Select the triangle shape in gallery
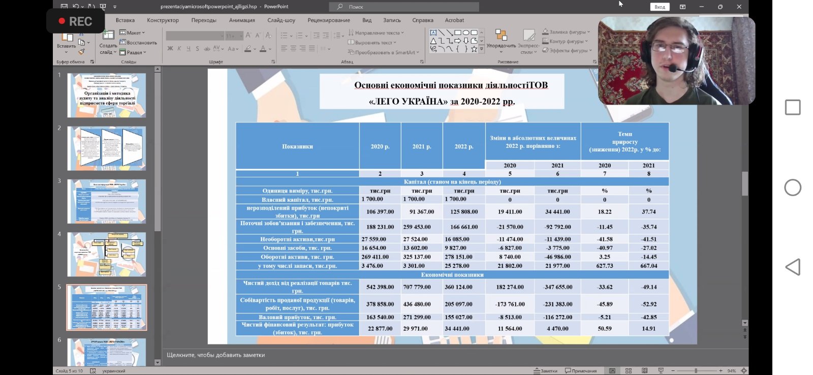This screenshot has height=375, width=813. point(433,41)
